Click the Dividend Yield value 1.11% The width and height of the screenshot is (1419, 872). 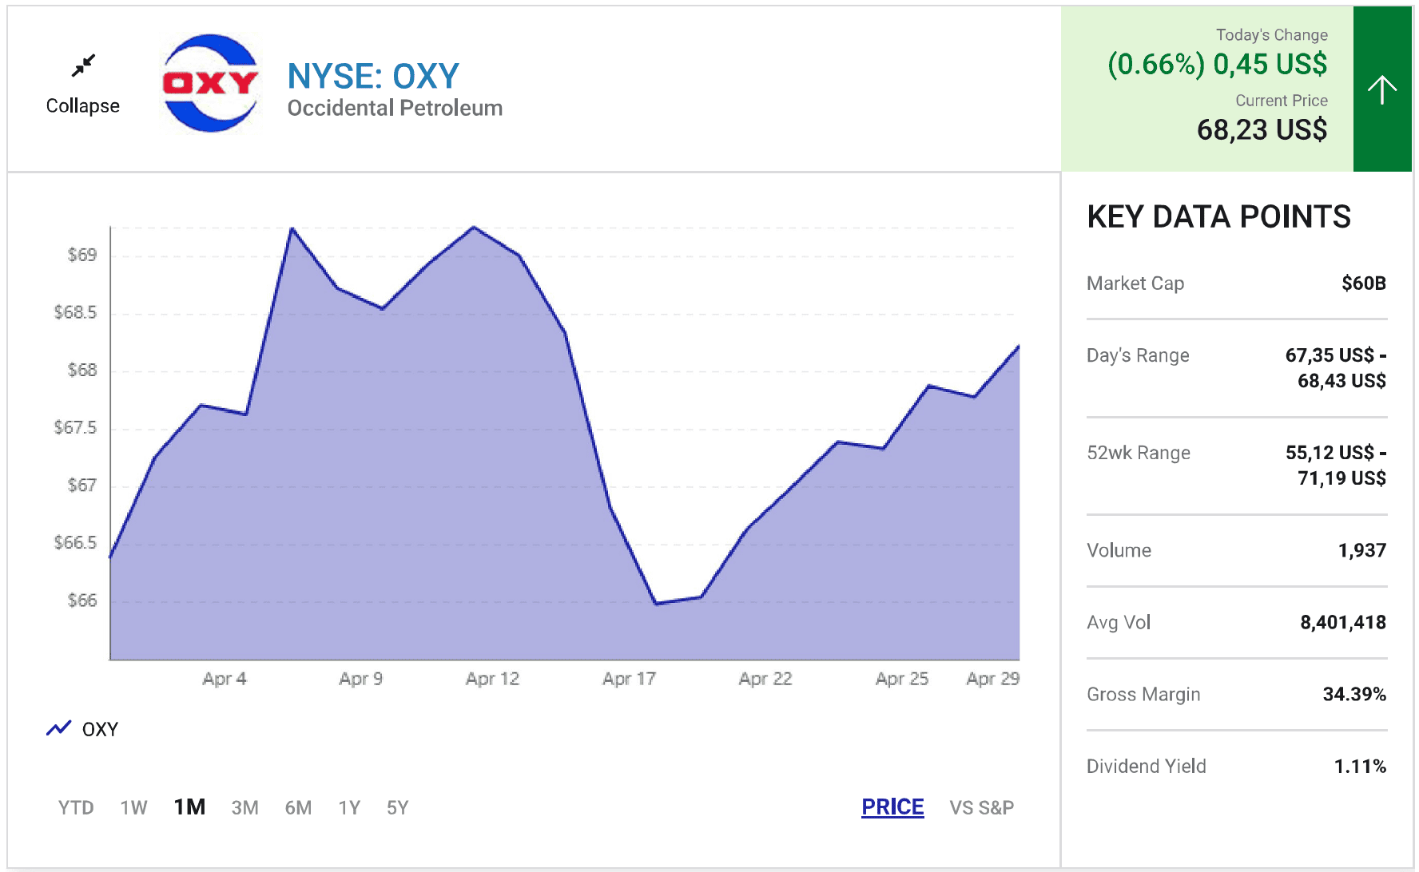pyautogui.click(x=1360, y=766)
